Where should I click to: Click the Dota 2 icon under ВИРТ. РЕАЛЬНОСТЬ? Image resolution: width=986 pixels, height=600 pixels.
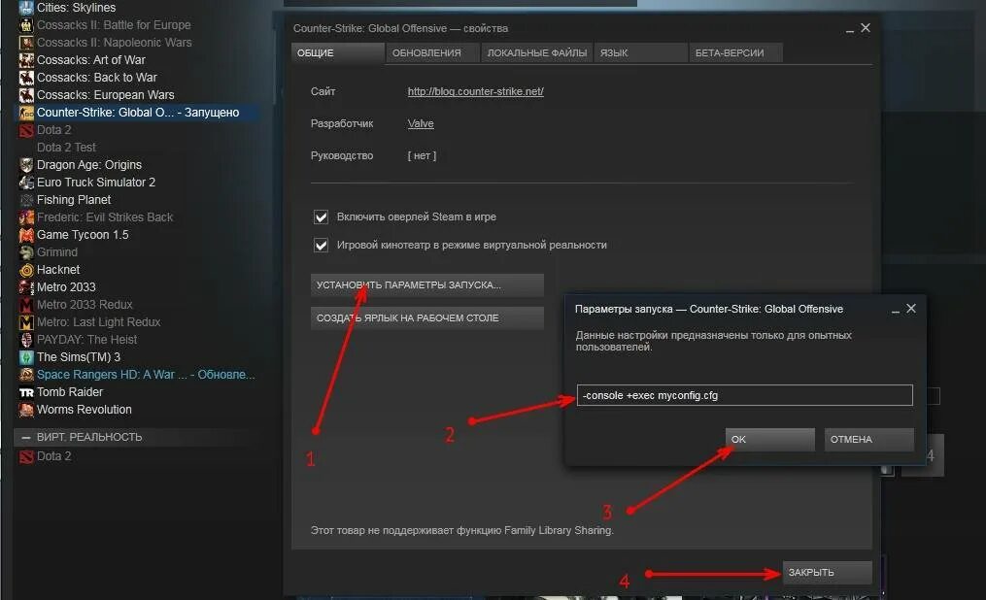(26, 456)
